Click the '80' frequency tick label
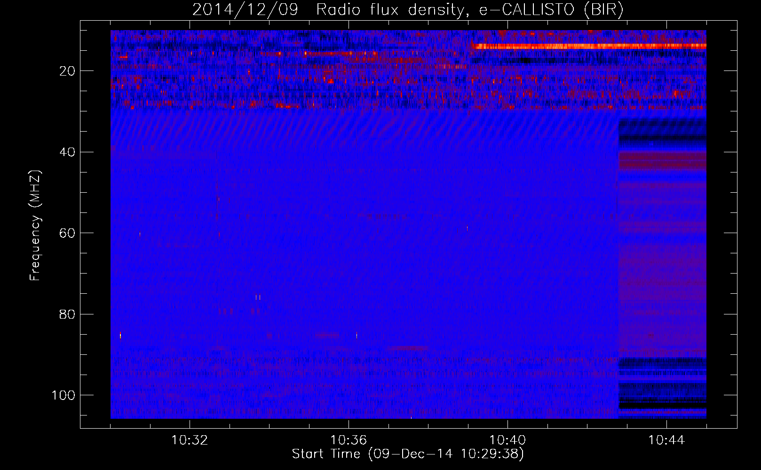 coord(68,314)
